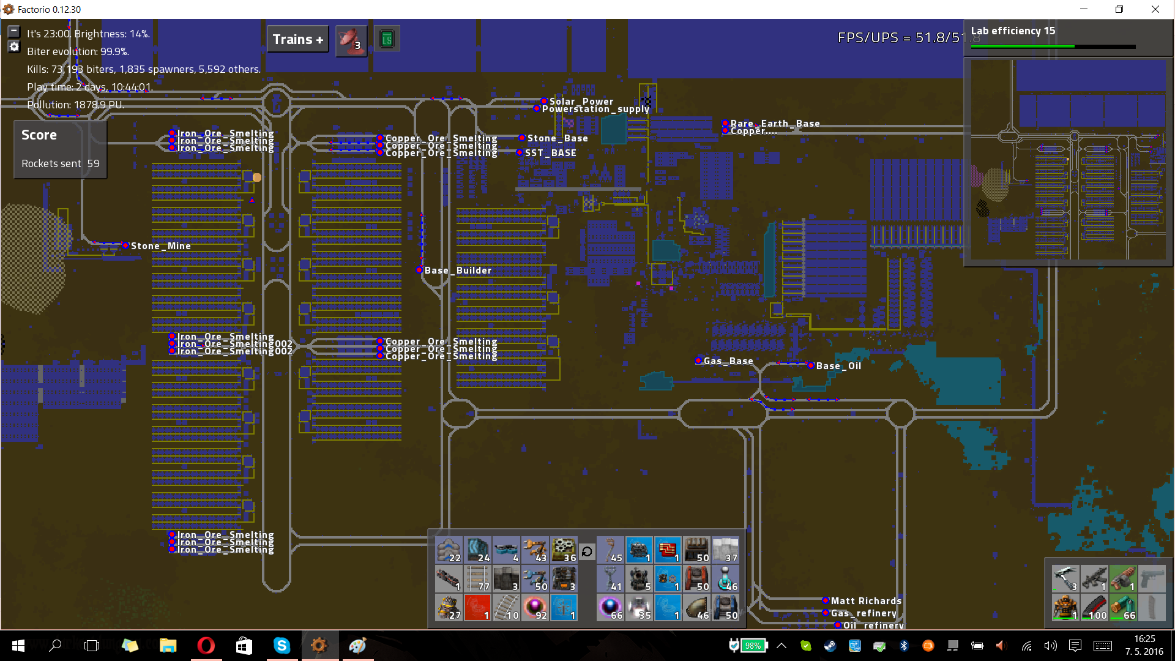Expand the Trains + panel
The image size is (1175, 661).
pyautogui.click(x=297, y=40)
